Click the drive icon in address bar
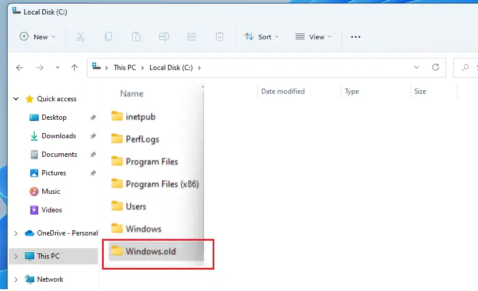This screenshot has height=291, width=478. coord(96,67)
